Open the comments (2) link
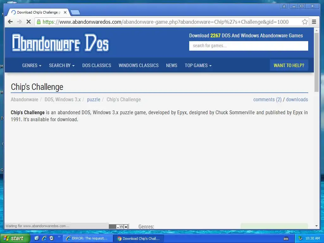The height and width of the screenshot is (243, 324). point(267,99)
